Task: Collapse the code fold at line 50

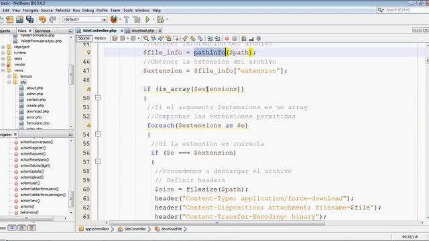Action: pyautogui.click(x=98, y=98)
